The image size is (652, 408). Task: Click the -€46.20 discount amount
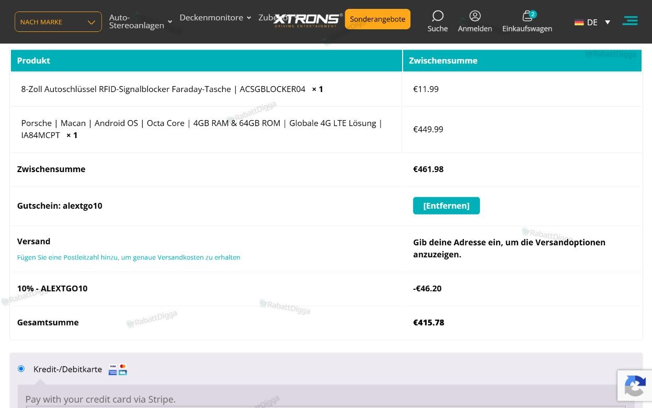(x=427, y=288)
